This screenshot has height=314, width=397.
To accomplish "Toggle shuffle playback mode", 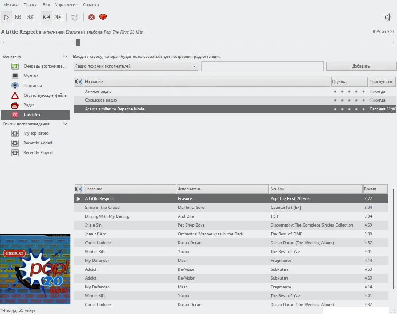I will pyautogui.click(x=58, y=17).
